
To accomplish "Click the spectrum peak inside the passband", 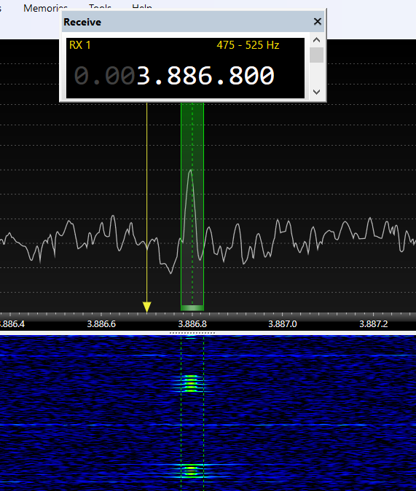I will click(190, 171).
